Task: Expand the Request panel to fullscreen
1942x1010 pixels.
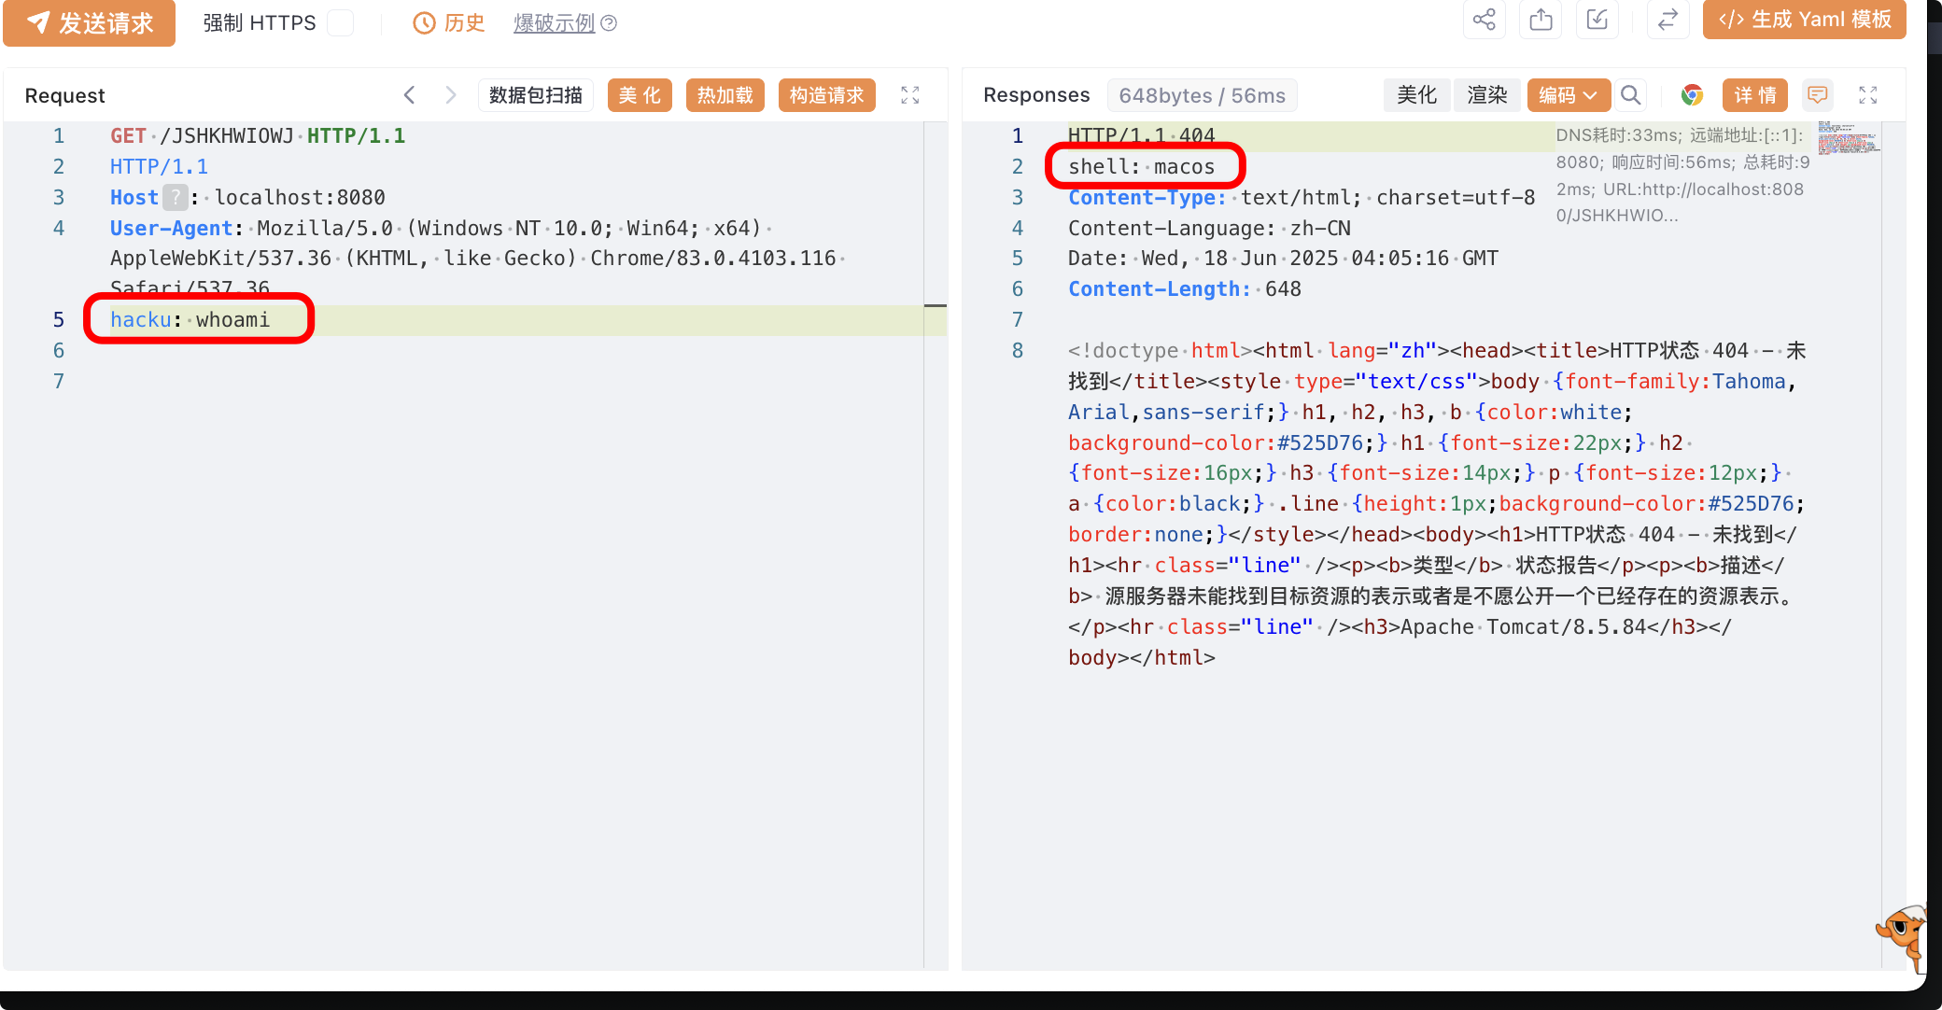Action: (x=910, y=95)
